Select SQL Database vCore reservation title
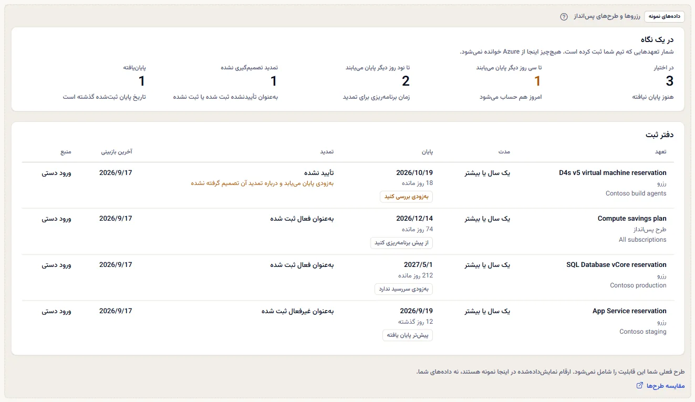This screenshot has height=402, width=695. tap(616, 265)
